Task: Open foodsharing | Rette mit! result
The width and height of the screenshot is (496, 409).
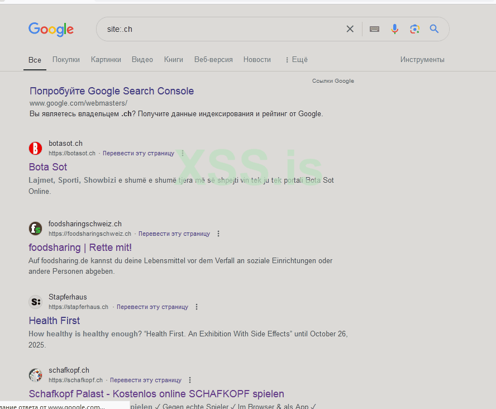Action: click(80, 248)
